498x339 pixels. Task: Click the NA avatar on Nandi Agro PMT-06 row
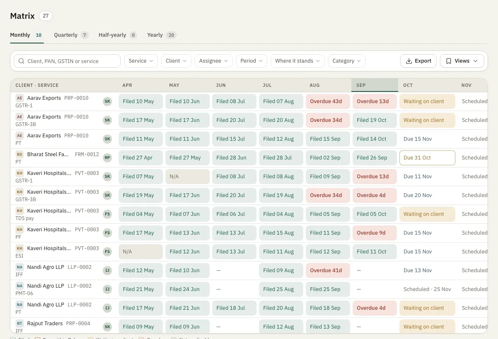[x=20, y=286]
